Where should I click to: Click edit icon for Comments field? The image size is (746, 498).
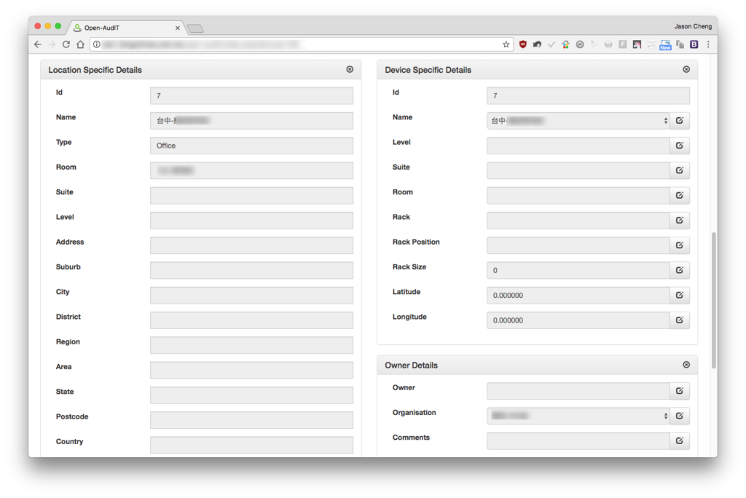680,441
